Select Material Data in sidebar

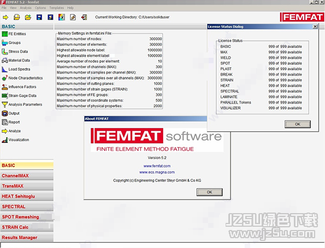click(16, 61)
